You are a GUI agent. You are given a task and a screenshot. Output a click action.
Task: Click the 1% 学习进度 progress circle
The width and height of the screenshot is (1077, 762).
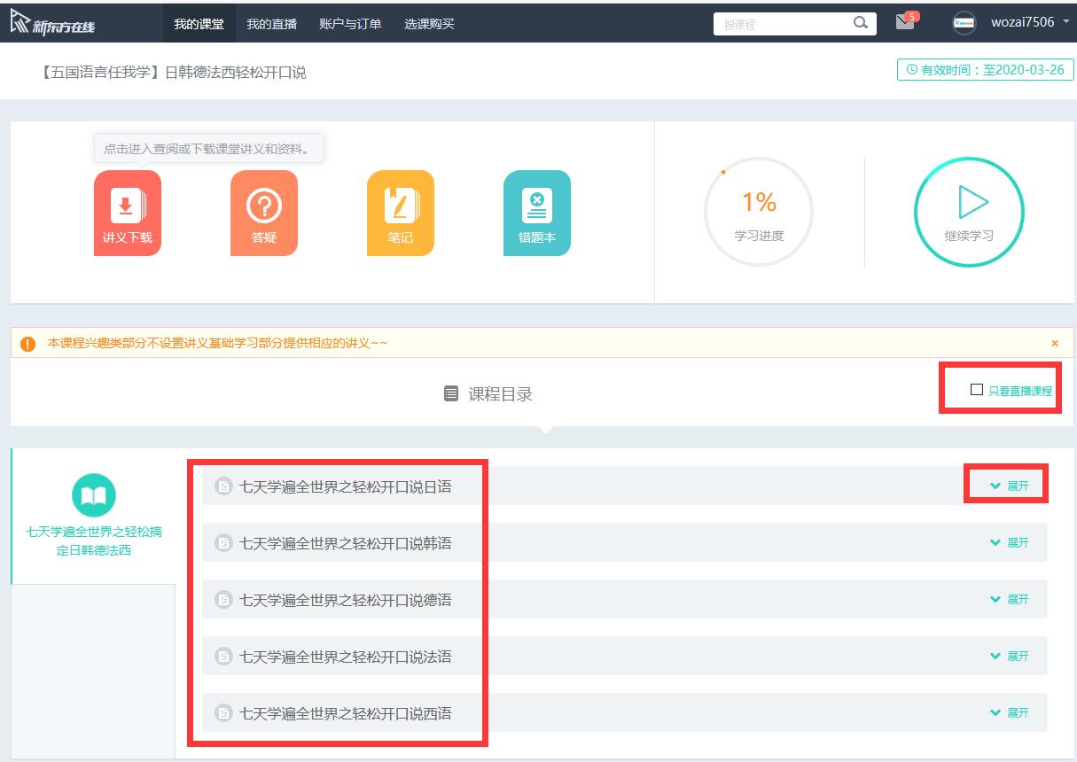click(x=759, y=212)
